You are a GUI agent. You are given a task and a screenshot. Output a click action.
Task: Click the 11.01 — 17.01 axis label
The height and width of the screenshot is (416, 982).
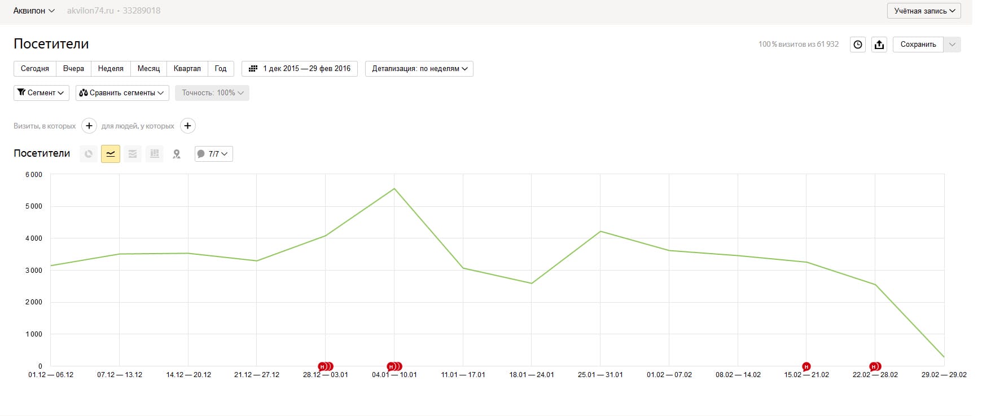tap(463, 375)
